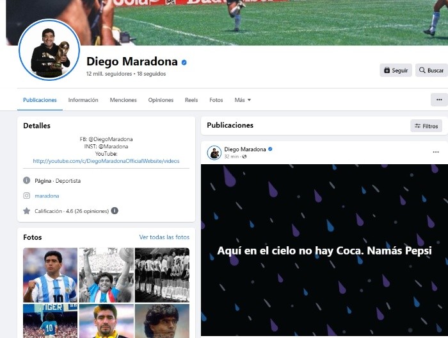448x338 pixels.
Task: Click the Página info icon
Action: pyautogui.click(x=27, y=180)
